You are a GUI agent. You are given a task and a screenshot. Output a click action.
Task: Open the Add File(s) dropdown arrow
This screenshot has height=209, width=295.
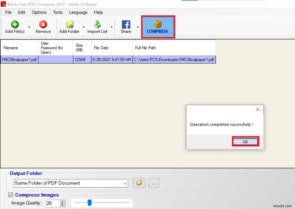tap(29, 27)
